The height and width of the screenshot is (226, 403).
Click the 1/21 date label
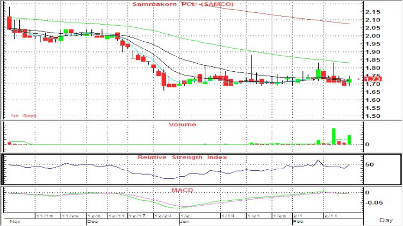(x=254, y=216)
